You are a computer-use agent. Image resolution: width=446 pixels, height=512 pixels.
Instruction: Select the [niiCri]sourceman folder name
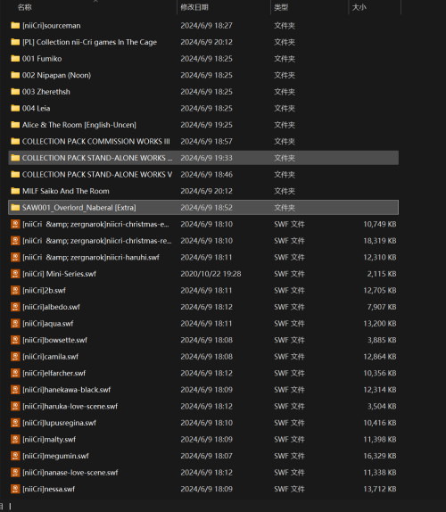tap(51, 26)
